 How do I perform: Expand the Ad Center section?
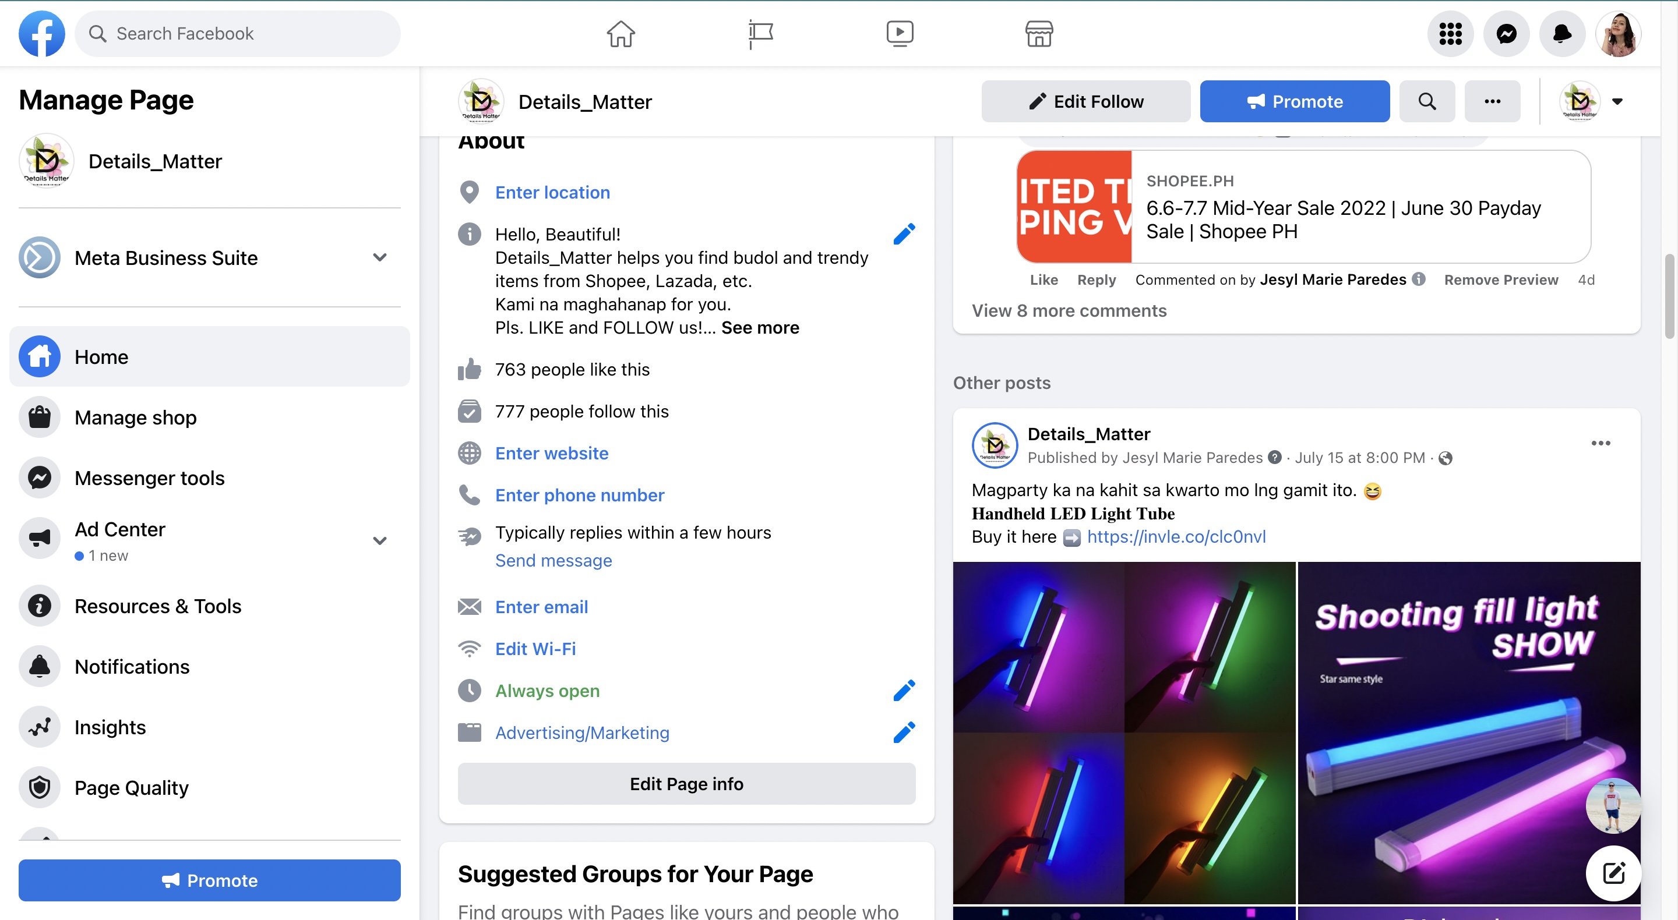pos(380,540)
